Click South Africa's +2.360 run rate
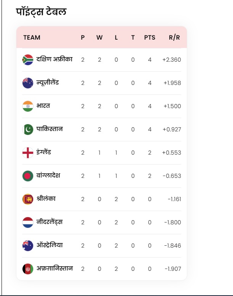Viewport: 233px width, 296px height. (x=172, y=60)
